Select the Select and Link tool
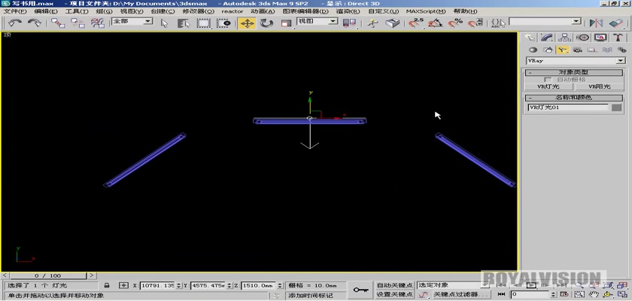Screen dimensions: 632x301 pyautogui.click(x=58, y=23)
